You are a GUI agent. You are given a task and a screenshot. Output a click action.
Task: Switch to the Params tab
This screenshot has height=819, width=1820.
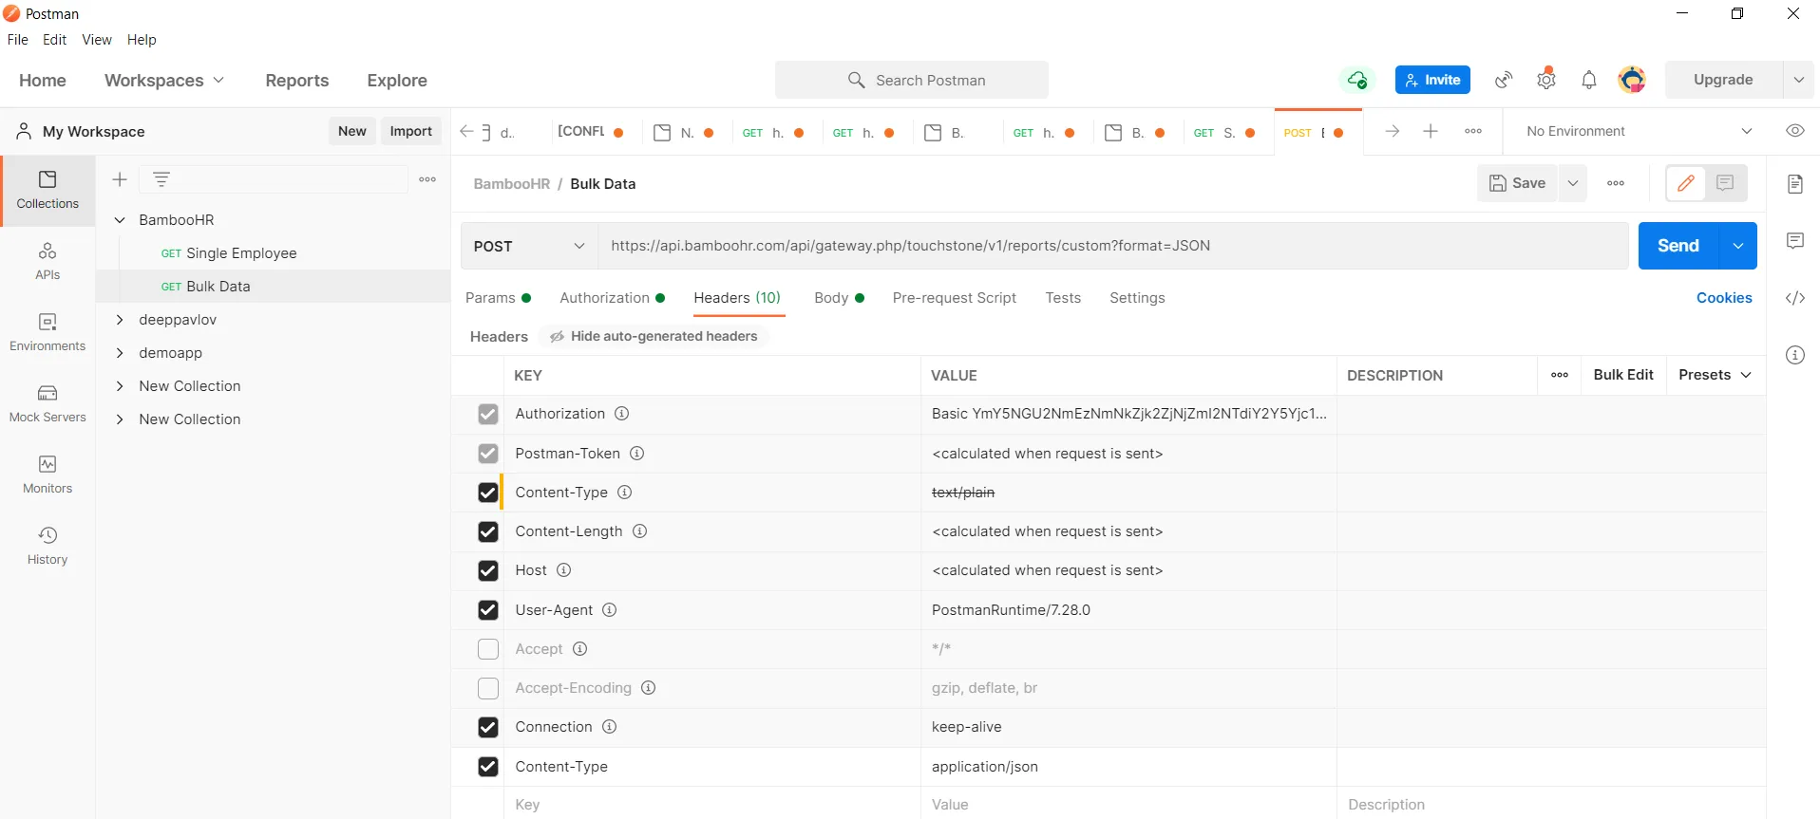498,298
